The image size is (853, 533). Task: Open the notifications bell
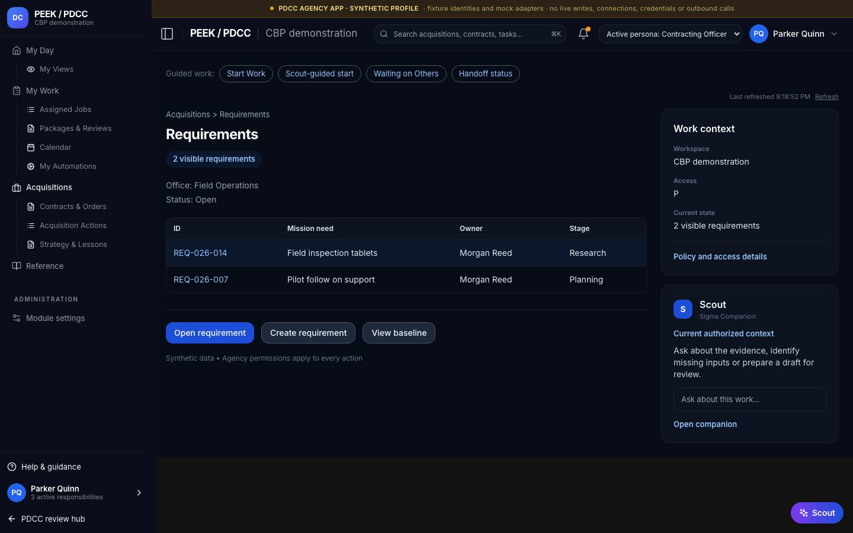pos(583,34)
